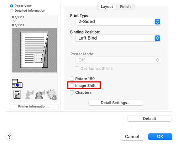The height and width of the screenshot is (146, 178).
Task: Open the Print Type 2-Sided dropdown
Action: coord(118,22)
